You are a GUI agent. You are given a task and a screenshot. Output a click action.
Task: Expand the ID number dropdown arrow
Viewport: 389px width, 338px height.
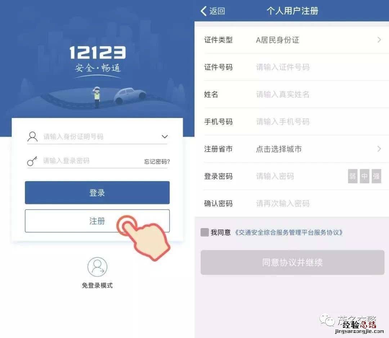165,137
